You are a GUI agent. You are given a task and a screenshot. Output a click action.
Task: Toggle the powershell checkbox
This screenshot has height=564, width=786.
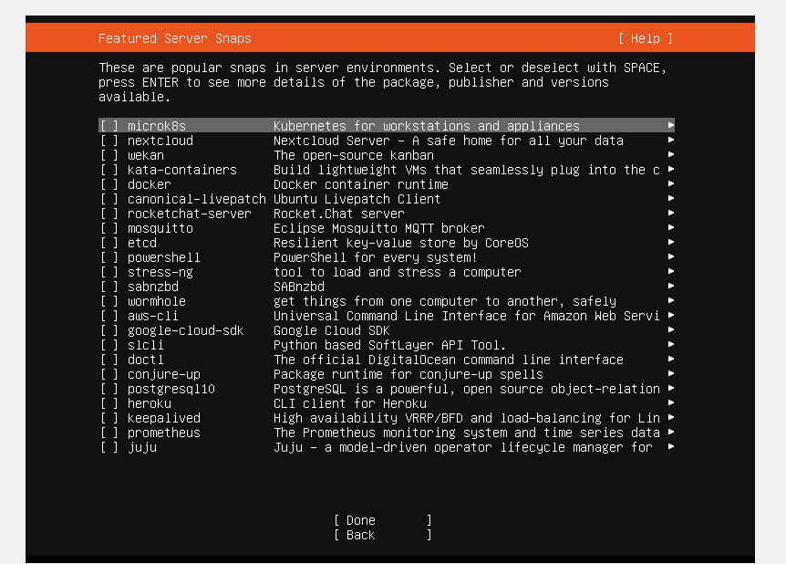109,257
